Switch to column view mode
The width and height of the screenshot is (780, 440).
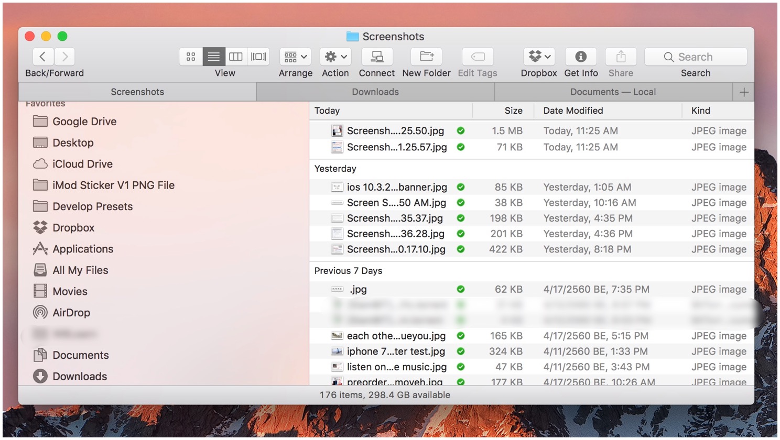[x=236, y=57]
